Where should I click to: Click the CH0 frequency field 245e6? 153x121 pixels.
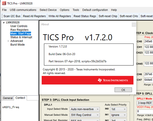tap(148, 42)
